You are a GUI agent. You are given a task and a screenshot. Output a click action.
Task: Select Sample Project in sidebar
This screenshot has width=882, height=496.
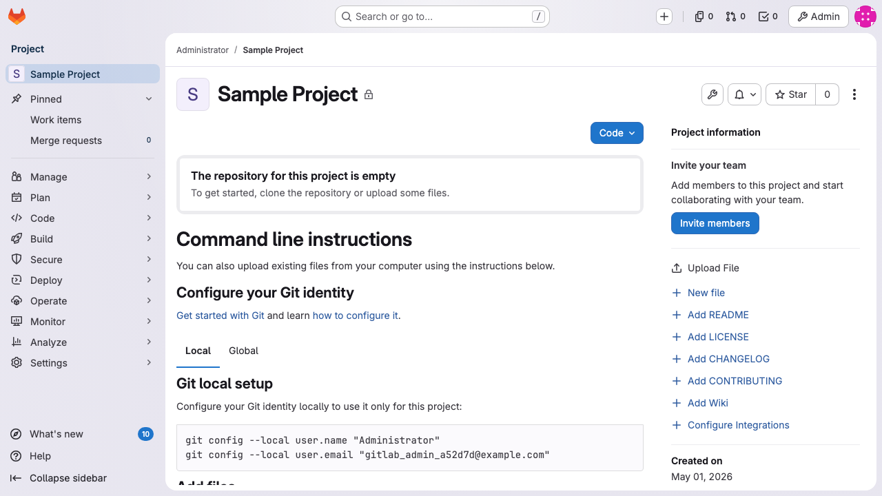[83, 74]
